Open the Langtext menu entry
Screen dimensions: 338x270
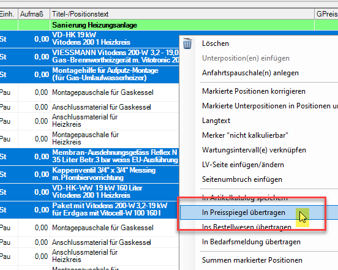pos(216,121)
